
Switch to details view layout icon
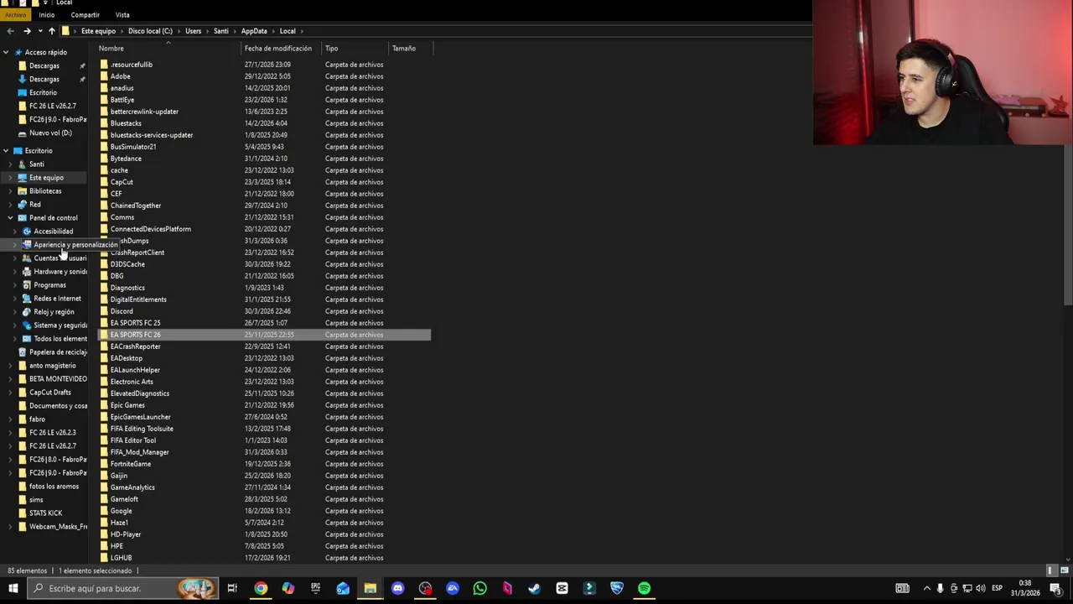tap(1051, 570)
